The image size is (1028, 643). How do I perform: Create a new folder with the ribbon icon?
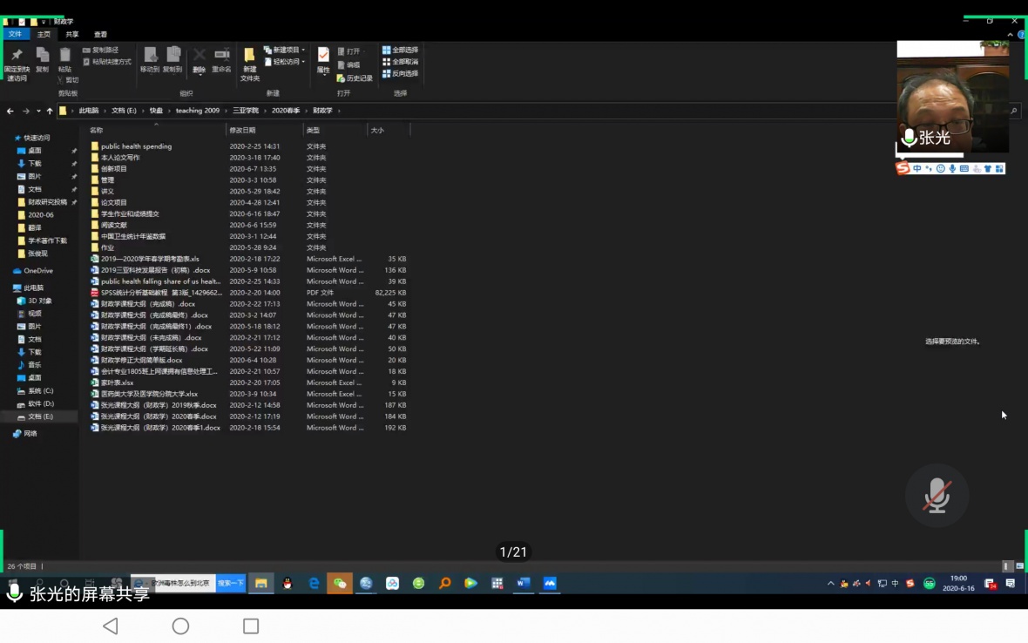pyautogui.click(x=250, y=61)
